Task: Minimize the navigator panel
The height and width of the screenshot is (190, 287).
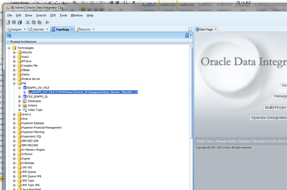Action: 190,29
